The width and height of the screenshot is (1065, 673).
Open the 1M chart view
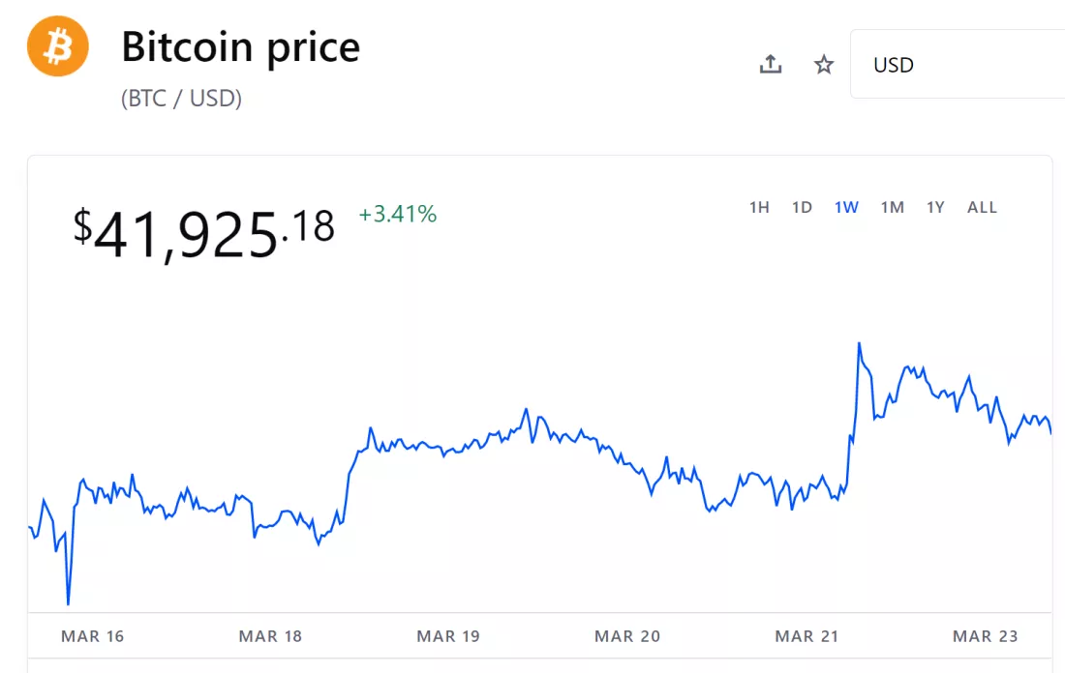(892, 207)
